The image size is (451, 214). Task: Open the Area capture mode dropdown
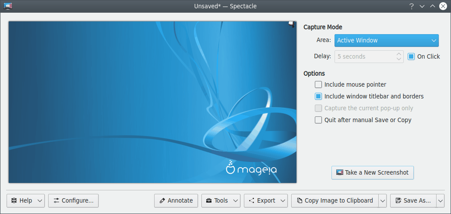[x=387, y=40]
